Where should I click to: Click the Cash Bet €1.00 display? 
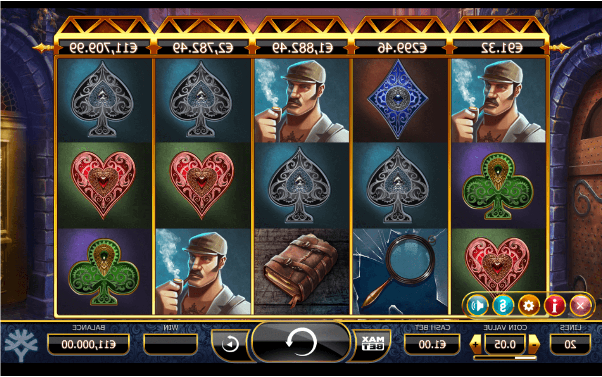tap(432, 344)
